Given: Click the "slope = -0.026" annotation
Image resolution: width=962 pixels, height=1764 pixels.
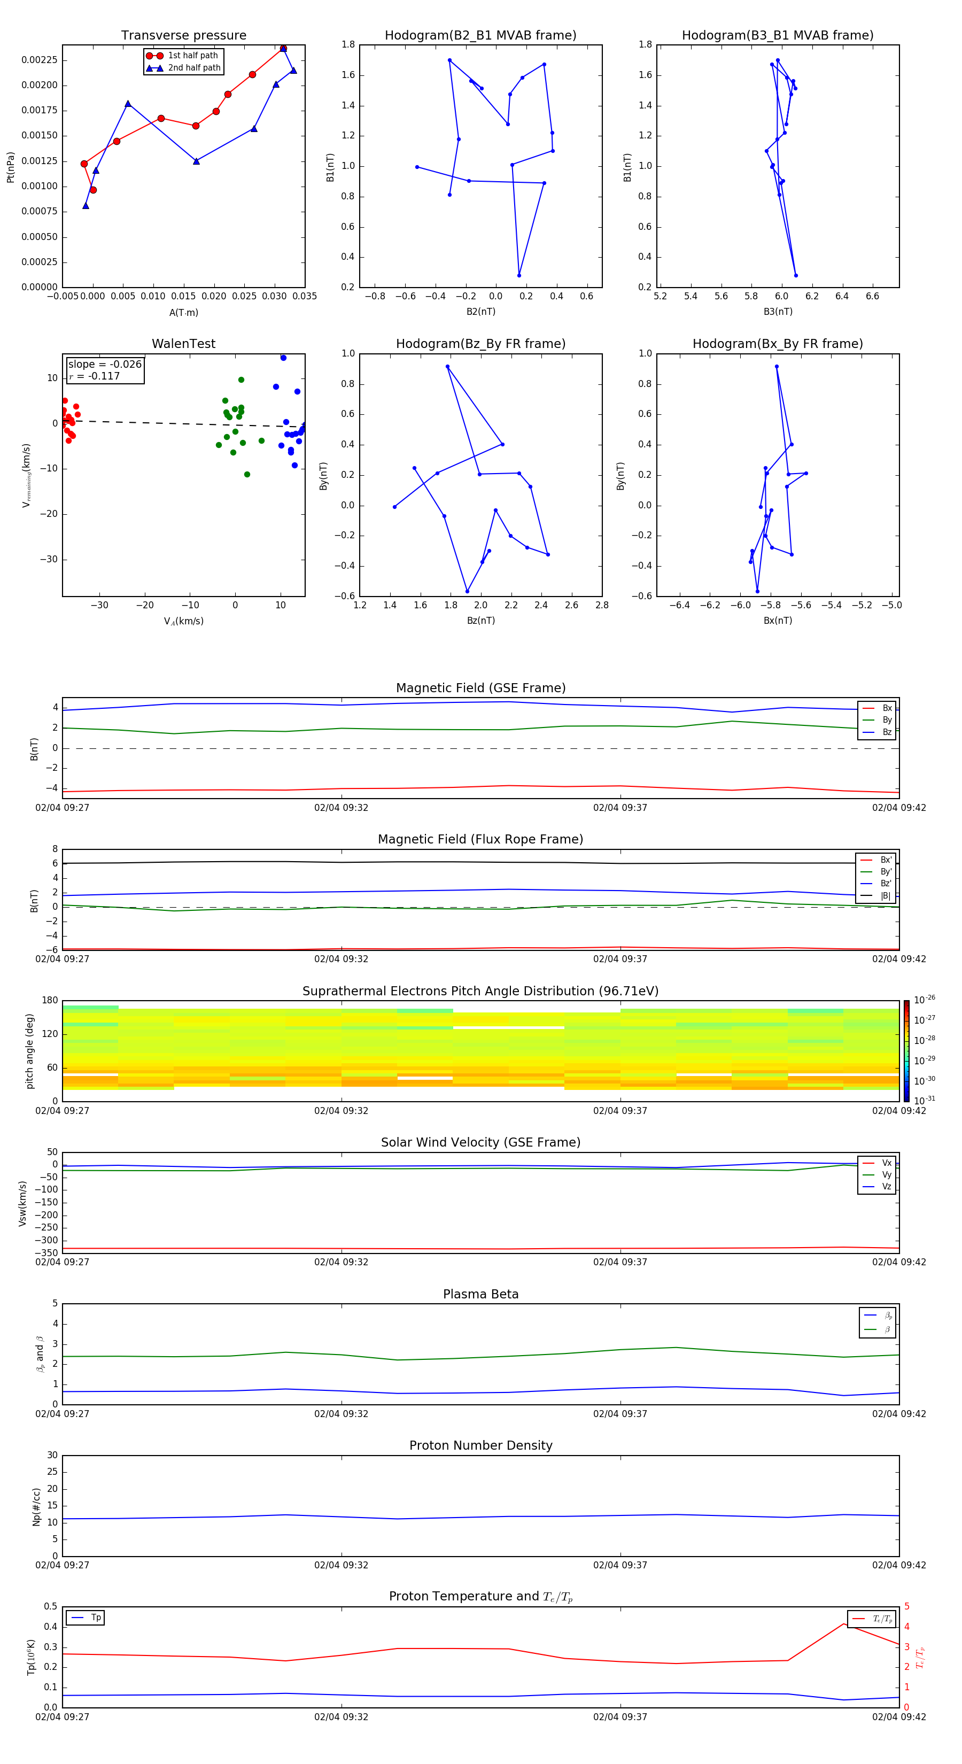Looking at the screenshot, I should click(105, 365).
